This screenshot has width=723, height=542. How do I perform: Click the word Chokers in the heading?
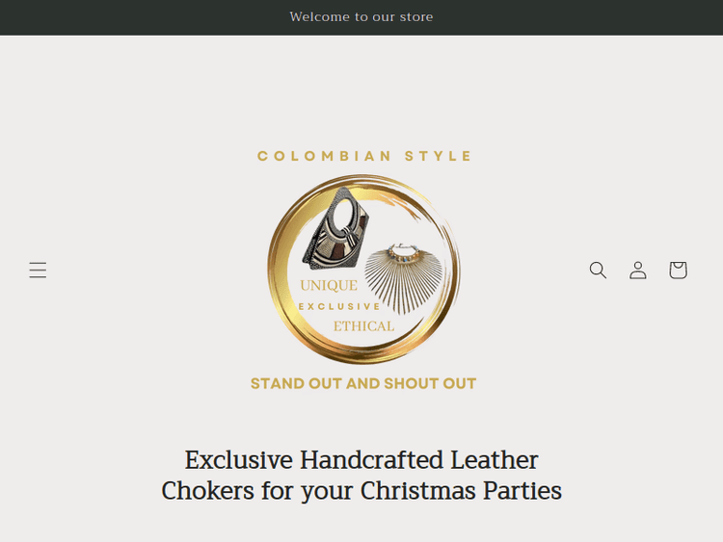(207, 490)
